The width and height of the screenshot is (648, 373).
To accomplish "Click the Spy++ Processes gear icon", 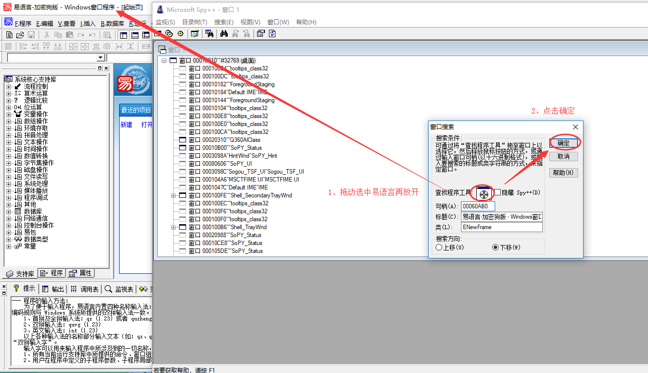I will point(169,34).
